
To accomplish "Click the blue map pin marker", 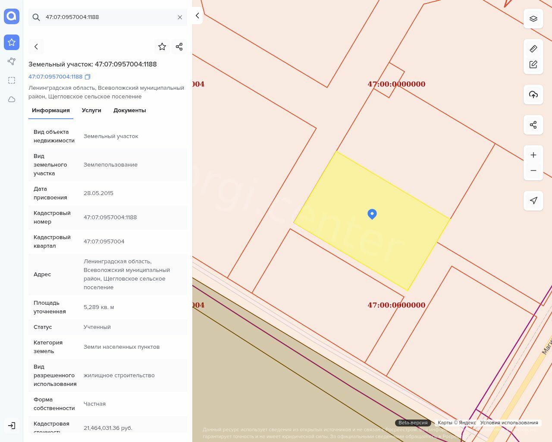I will (372, 214).
